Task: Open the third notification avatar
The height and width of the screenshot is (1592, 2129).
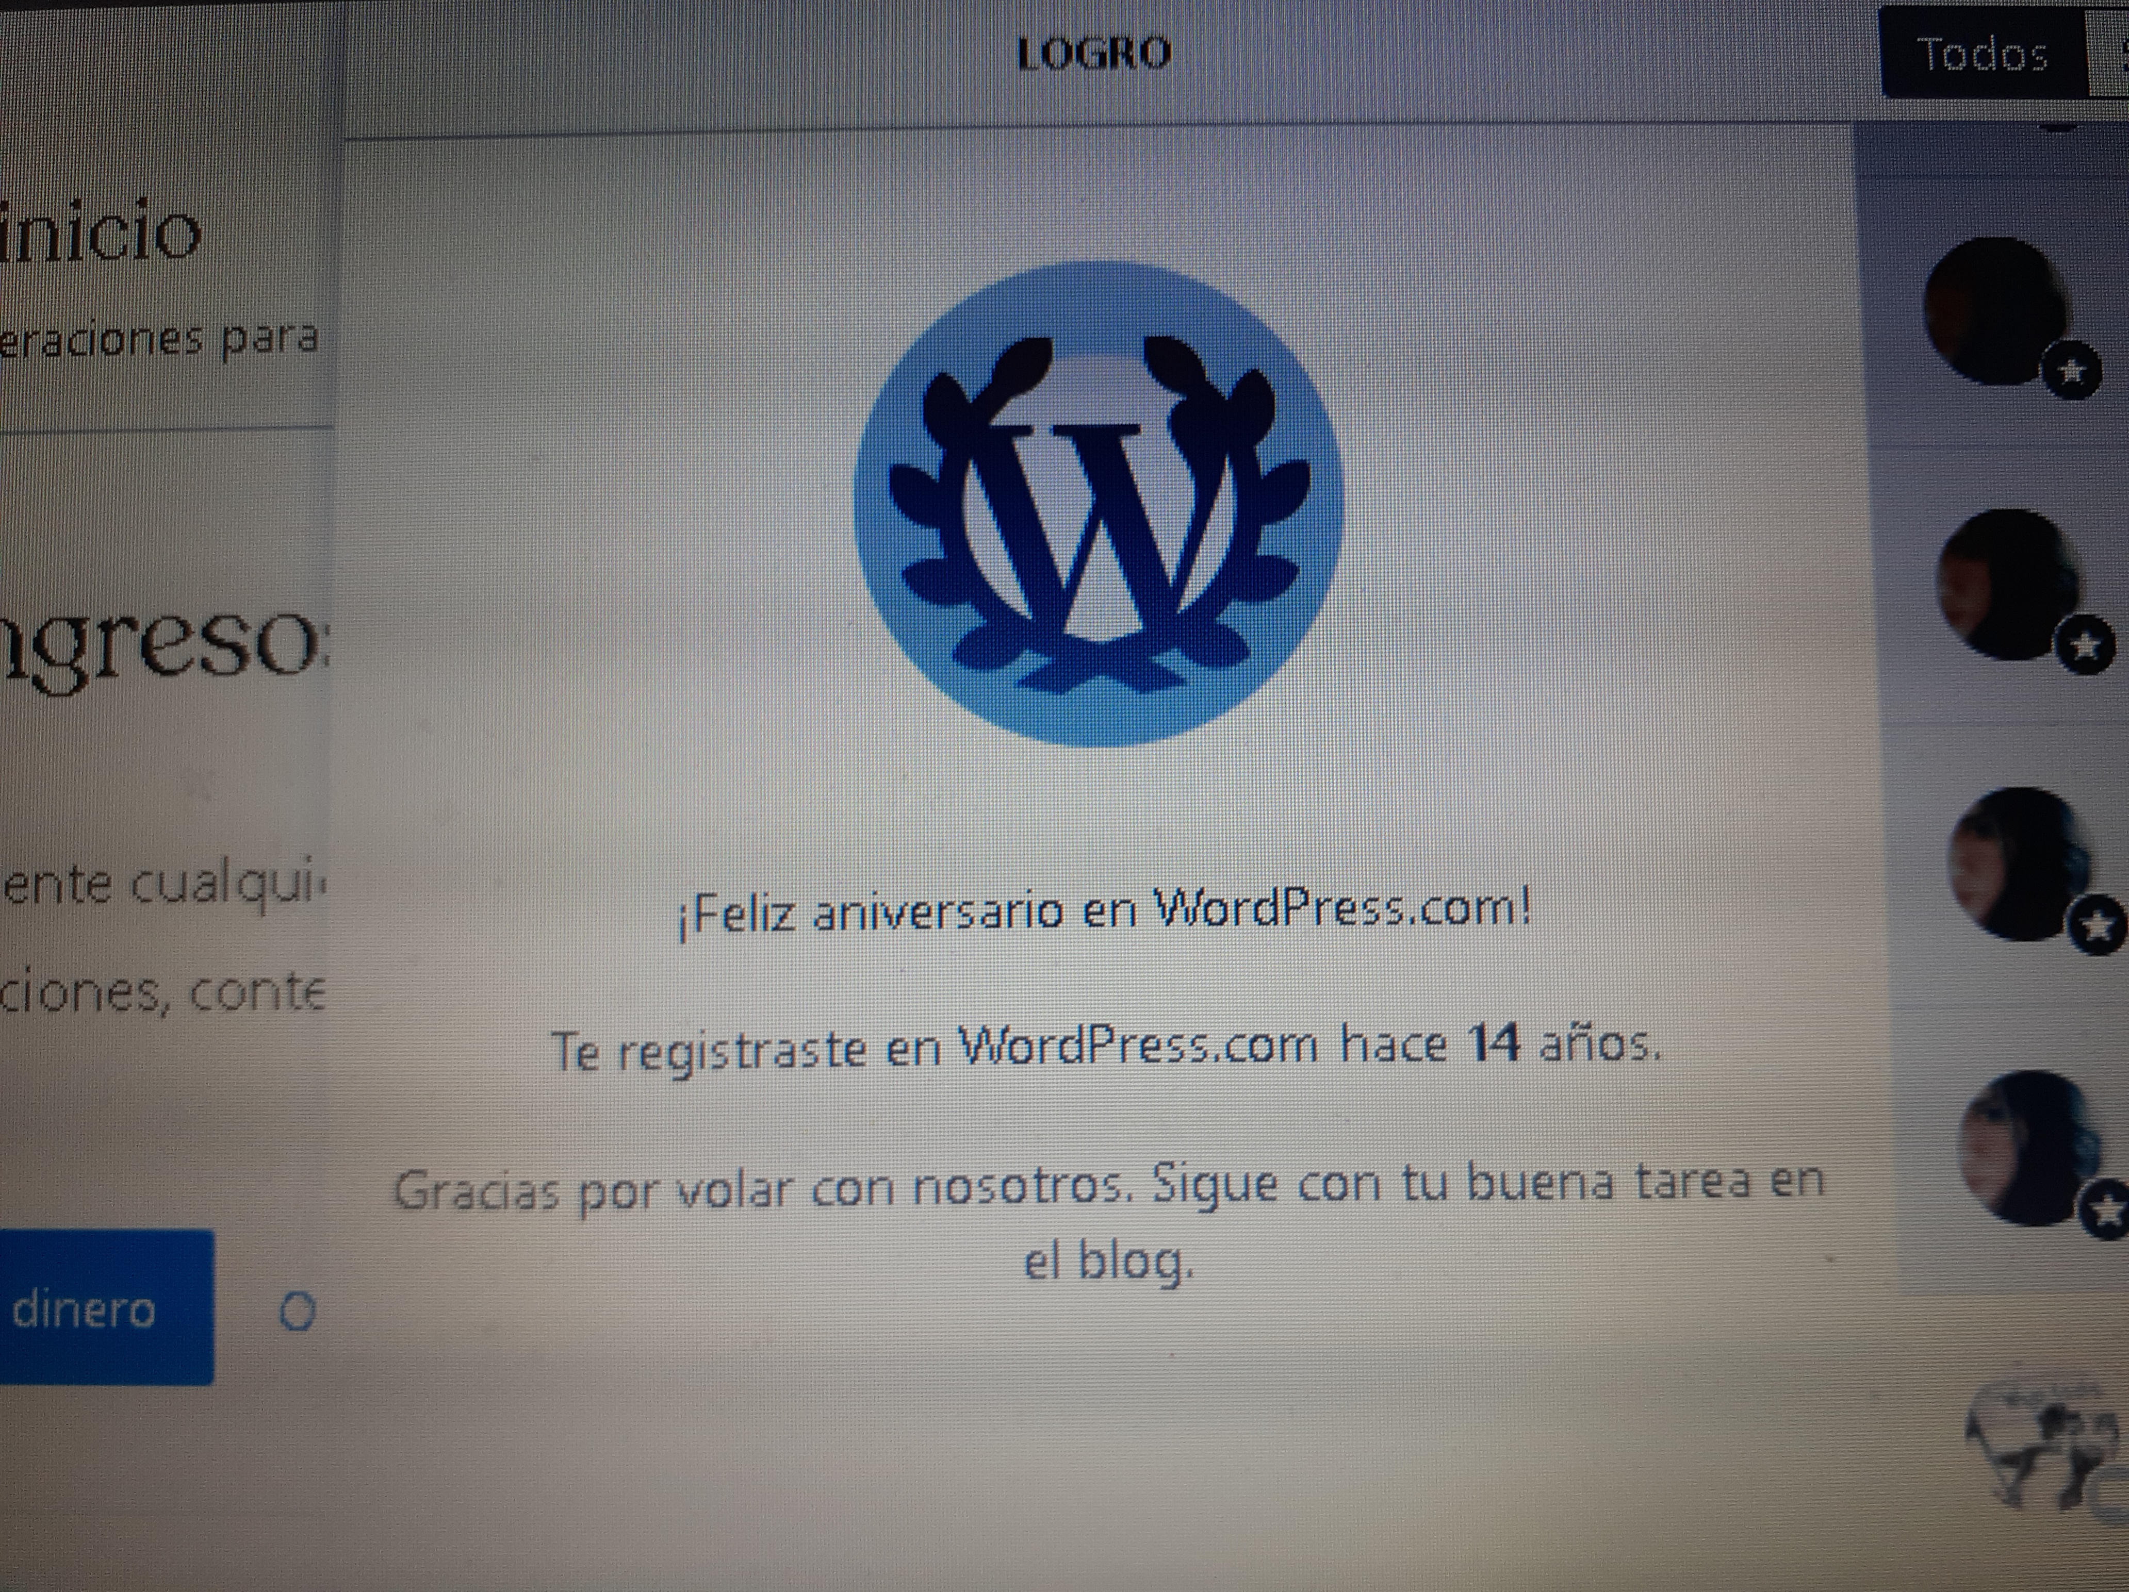Action: pos(2018,863)
